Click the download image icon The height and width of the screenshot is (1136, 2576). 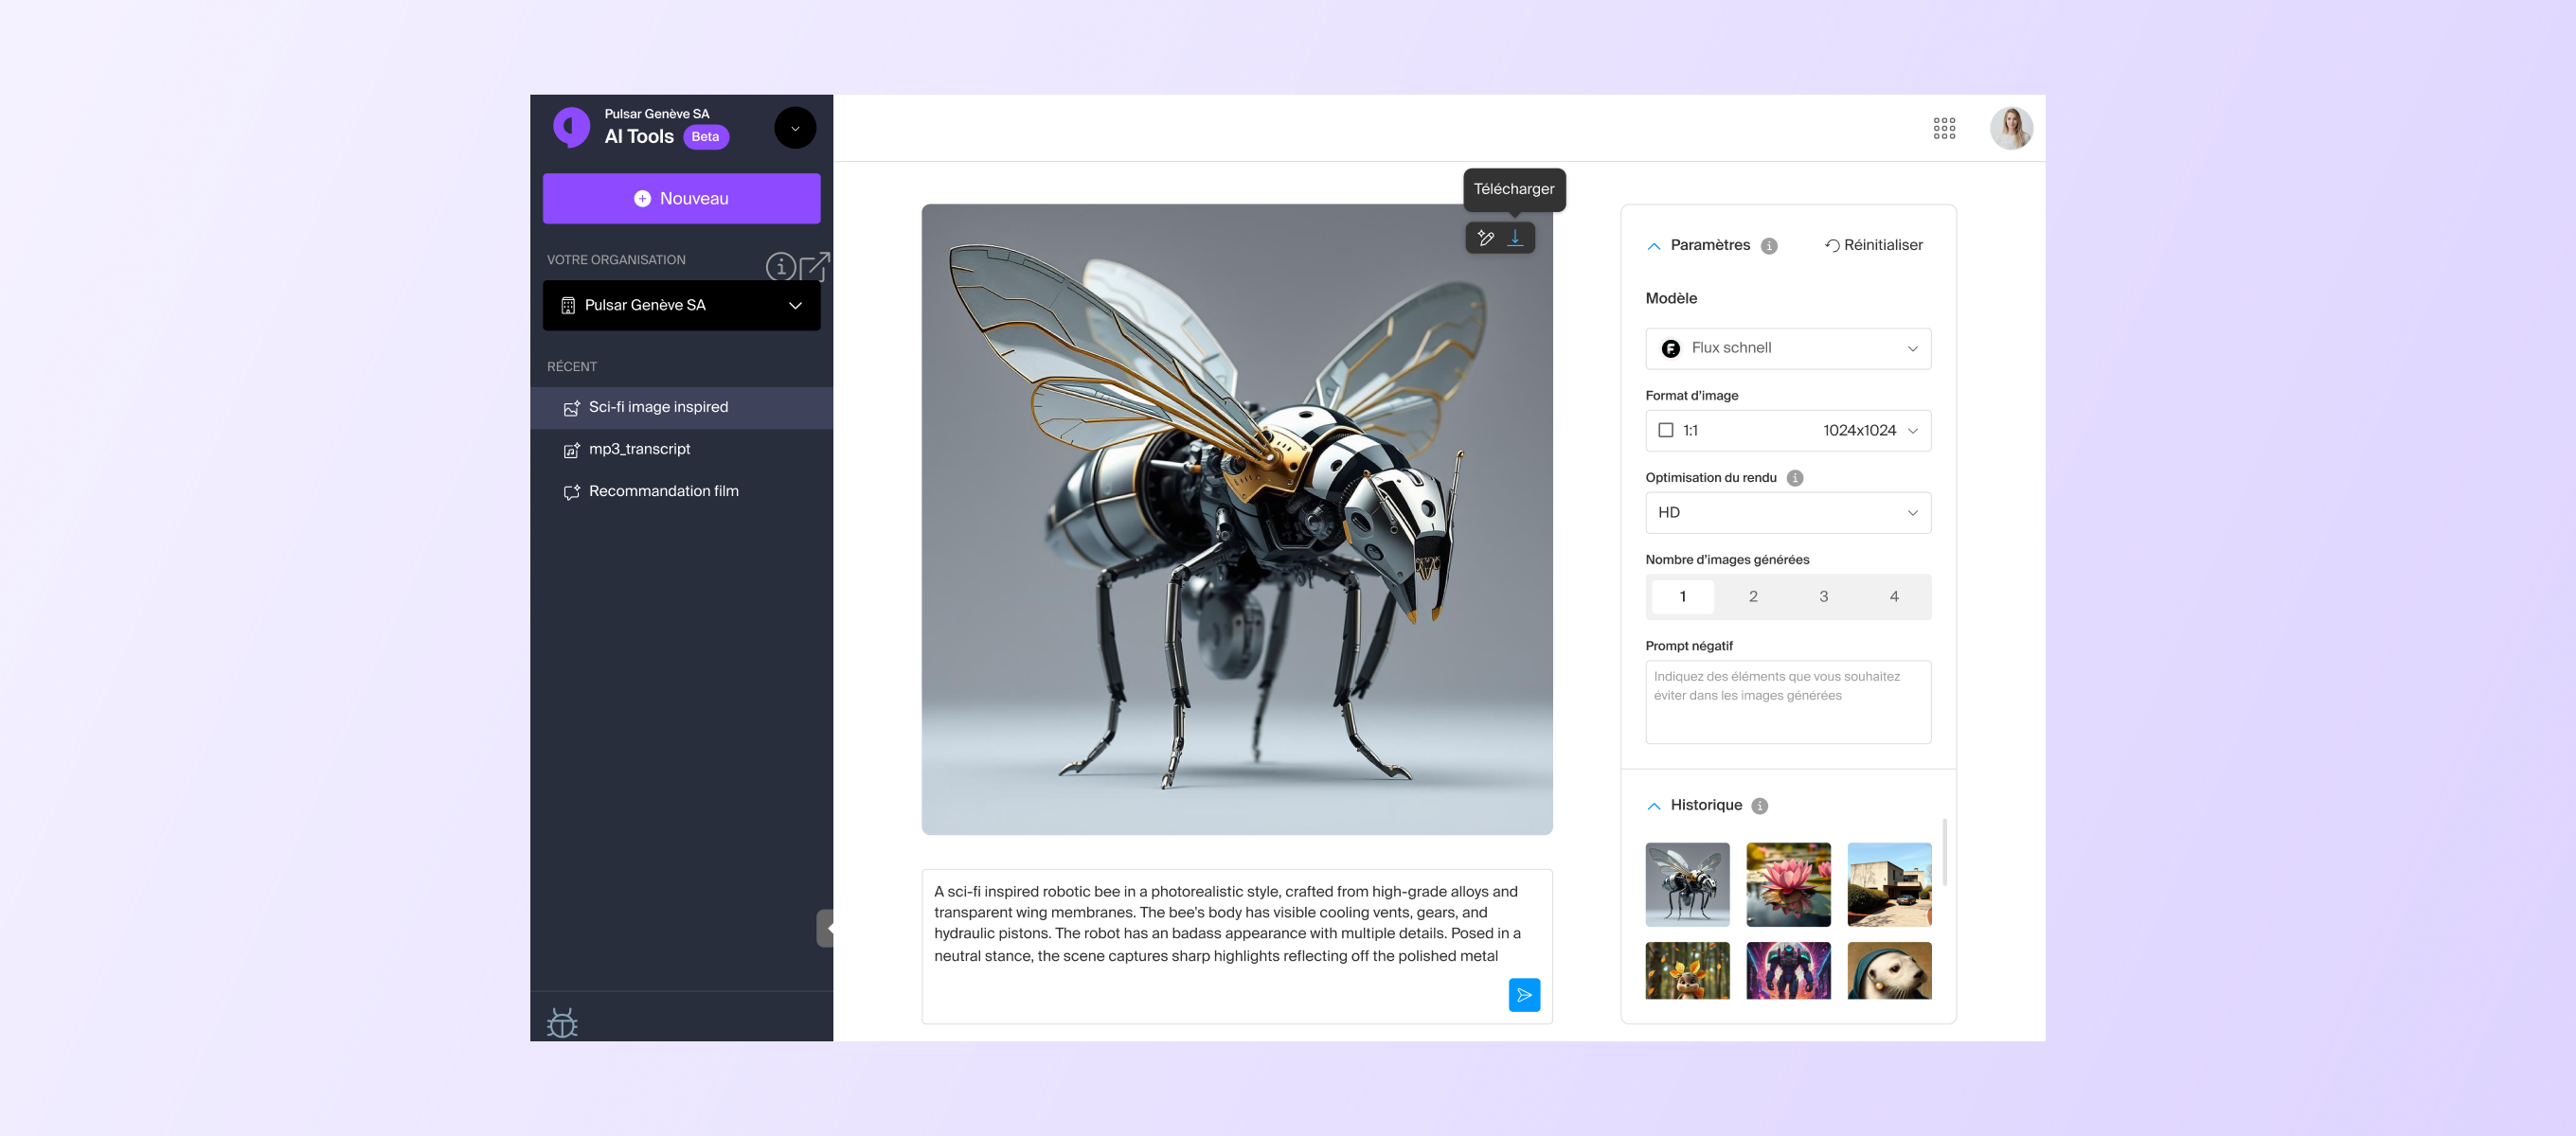coord(1515,238)
